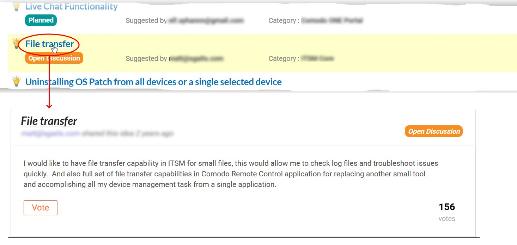Open blurred author email under detail heading
Viewport: 517px width, 245px height.
pyautogui.click(x=51, y=133)
